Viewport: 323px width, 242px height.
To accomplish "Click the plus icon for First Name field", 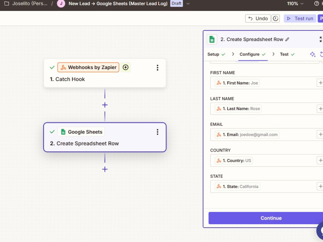I will tap(320, 83).
